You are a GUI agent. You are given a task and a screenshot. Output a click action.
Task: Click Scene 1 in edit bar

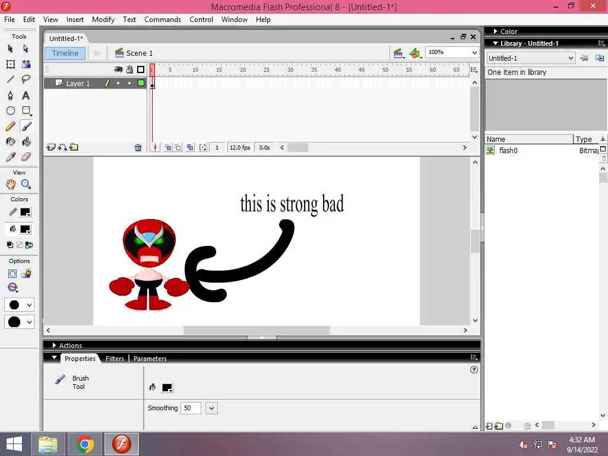(134, 53)
